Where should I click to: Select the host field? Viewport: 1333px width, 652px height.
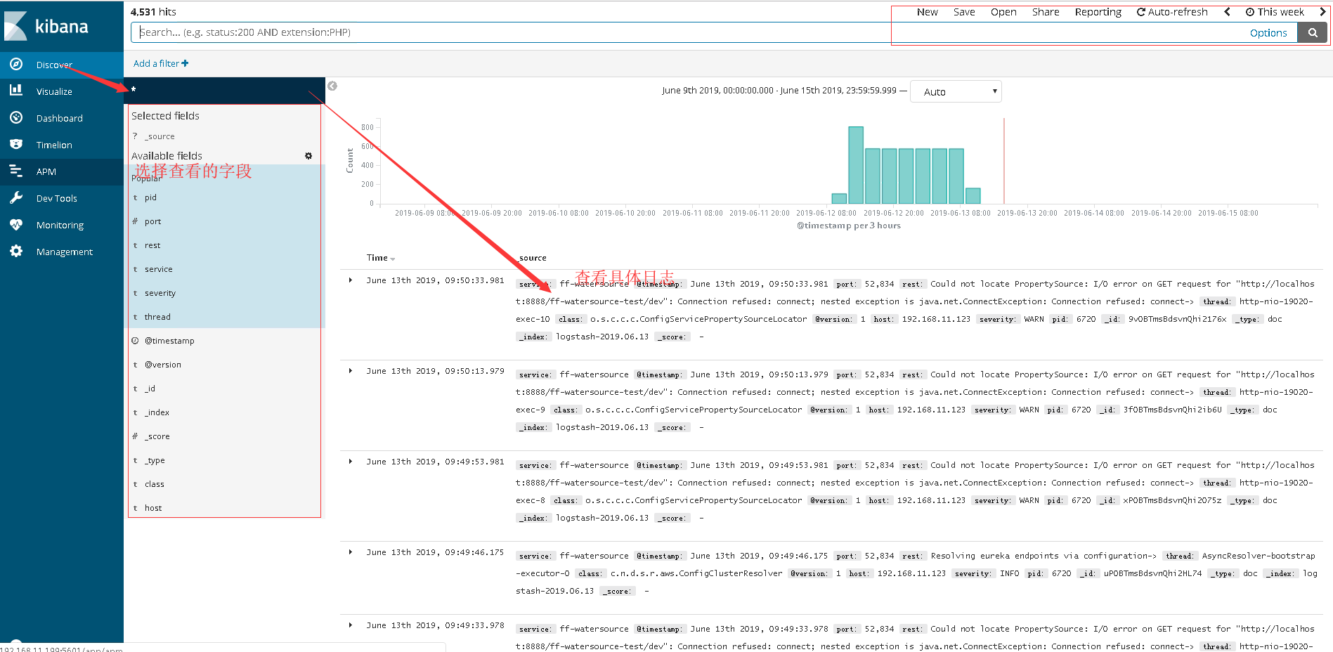(x=153, y=508)
